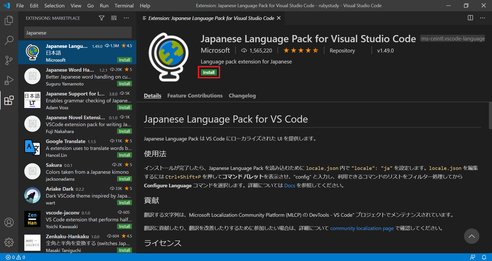Select the Zenkaku-Hankaku extension icon
The width and height of the screenshot is (492, 261).
point(32,243)
